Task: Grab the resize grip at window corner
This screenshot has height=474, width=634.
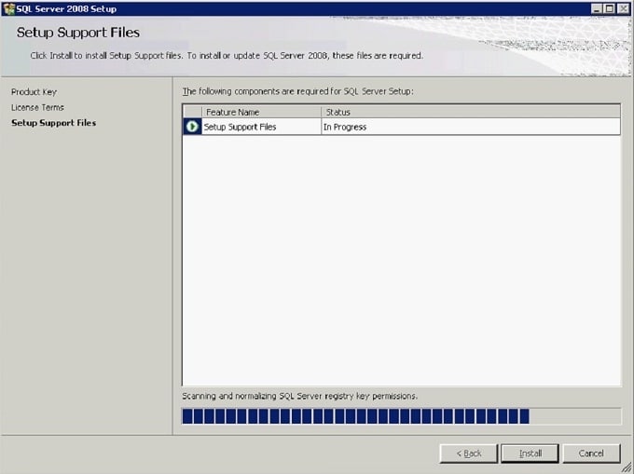Action: click(x=627, y=467)
